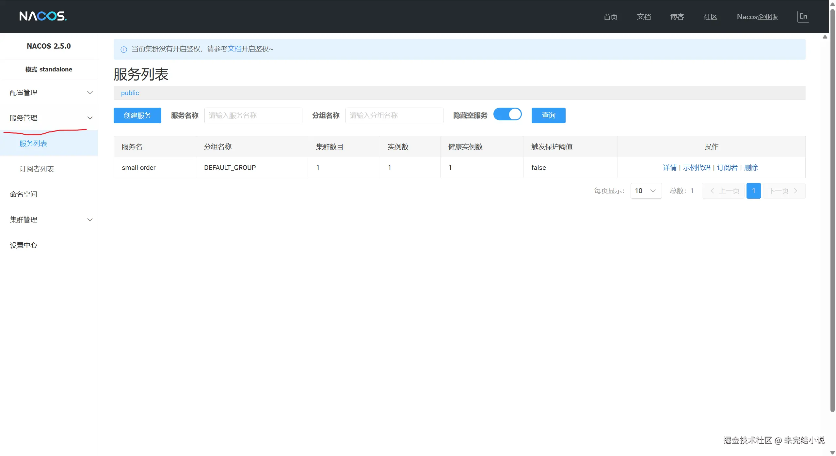Focus the 服务名称 input field
This screenshot has width=836, height=456.
click(253, 115)
